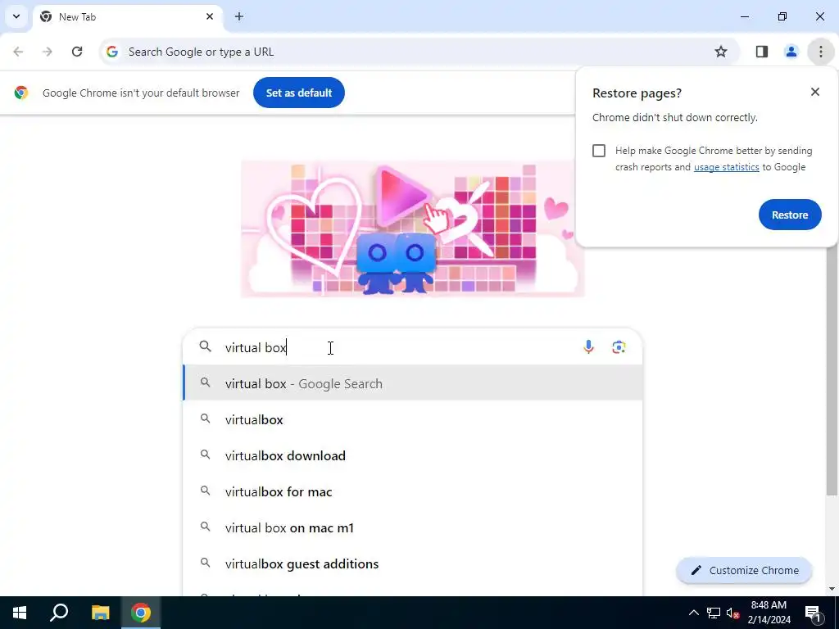Open the tab search dropdown arrow
The height and width of the screenshot is (629, 839).
click(16, 16)
